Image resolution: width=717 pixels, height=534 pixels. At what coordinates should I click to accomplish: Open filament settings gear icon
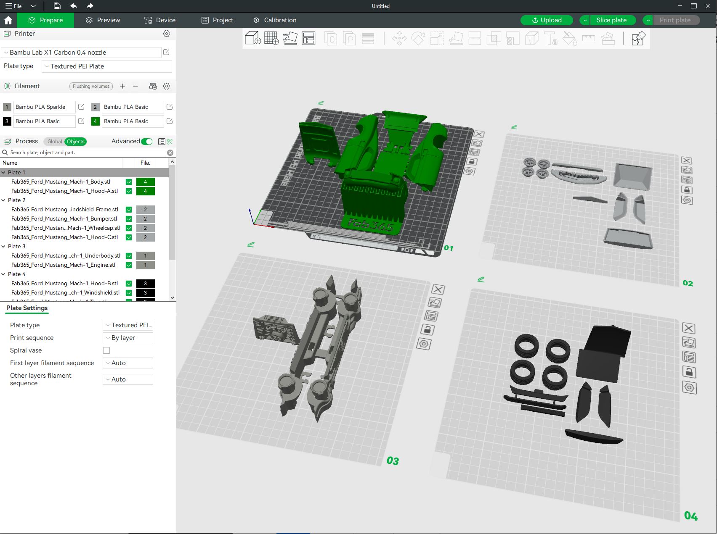(x=167, y=86)
